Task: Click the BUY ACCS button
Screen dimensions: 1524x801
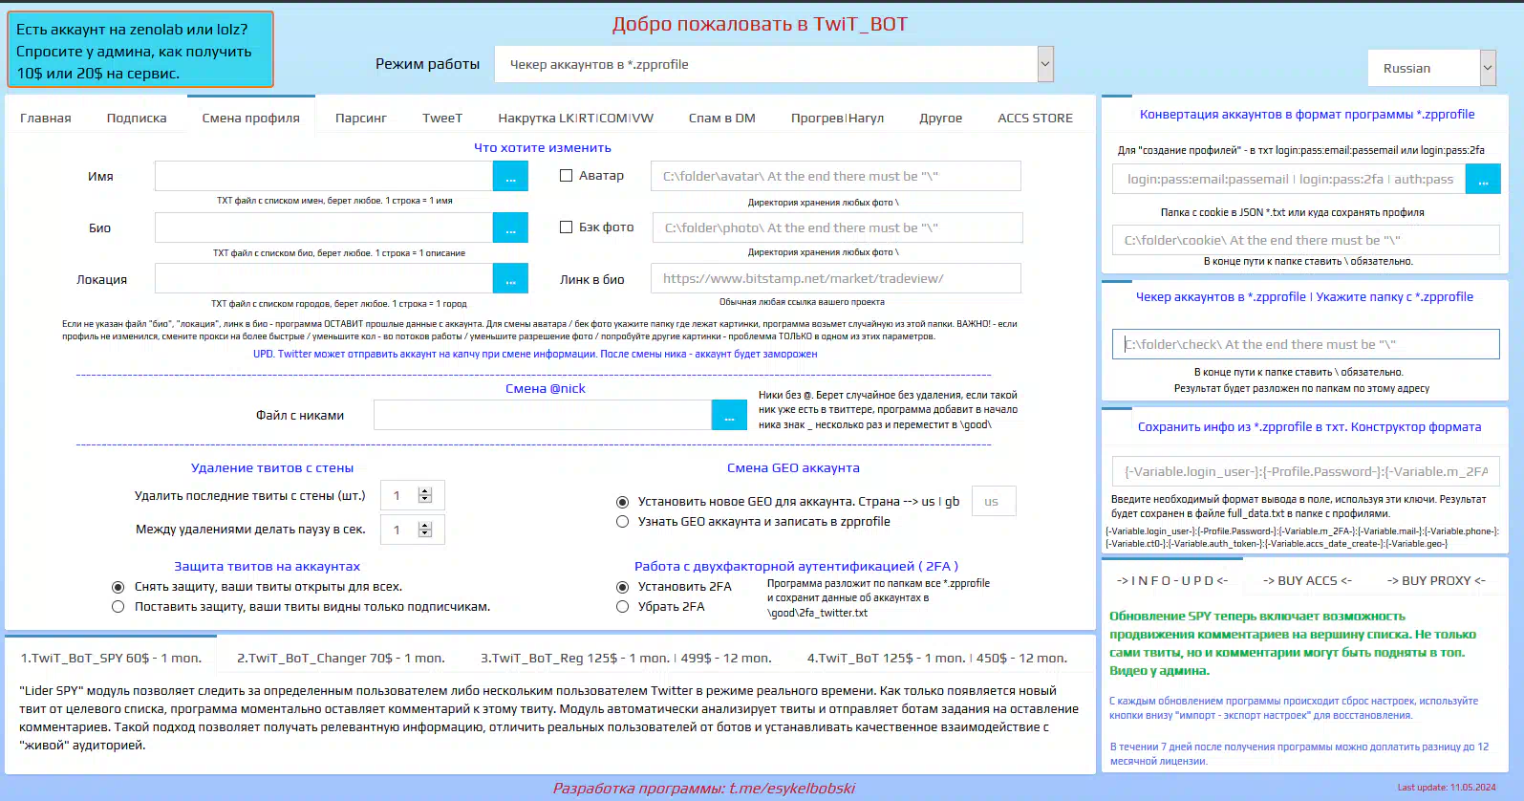Action: click(x=1307, y=580)
